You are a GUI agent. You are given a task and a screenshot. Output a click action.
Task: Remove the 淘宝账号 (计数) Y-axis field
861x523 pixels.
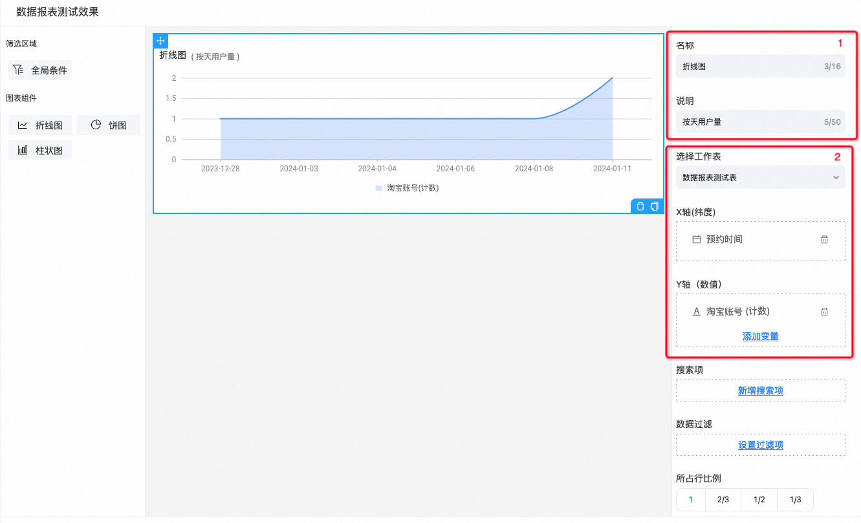pyautogui.click(x=824, y=312)
